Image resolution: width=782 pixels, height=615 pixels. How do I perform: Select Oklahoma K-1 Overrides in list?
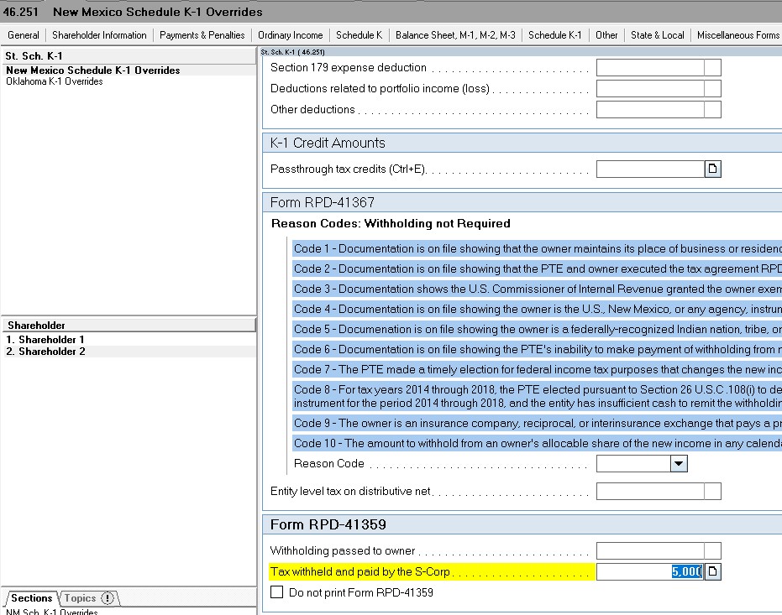55,82
